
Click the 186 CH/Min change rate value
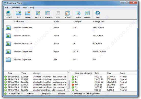point(98,28)
